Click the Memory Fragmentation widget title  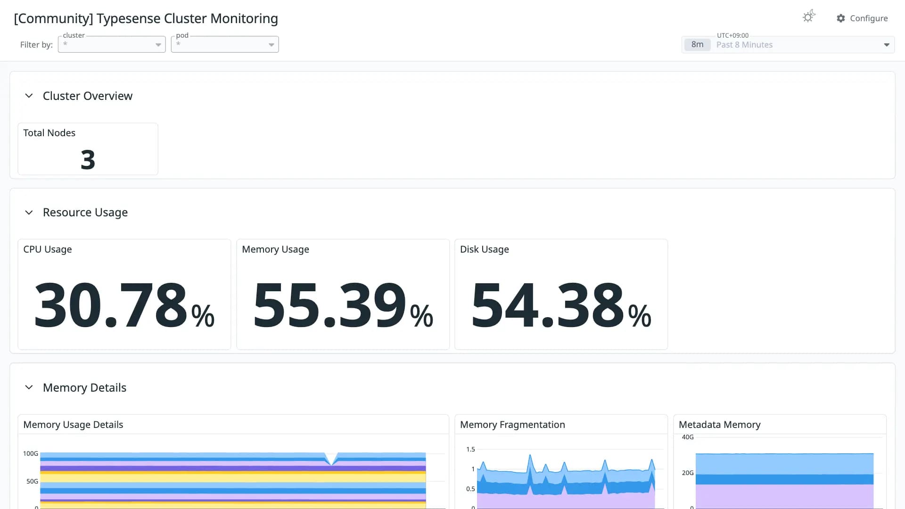(x=512, y=425)
